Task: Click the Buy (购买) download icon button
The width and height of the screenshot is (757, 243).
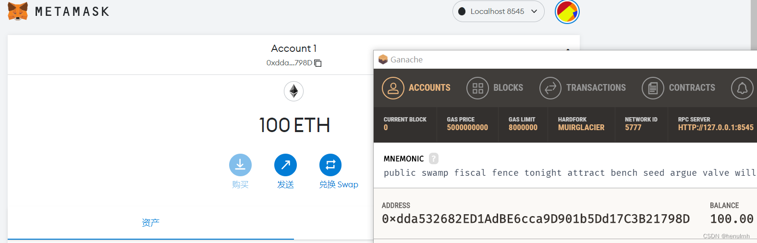Action: 240,165
